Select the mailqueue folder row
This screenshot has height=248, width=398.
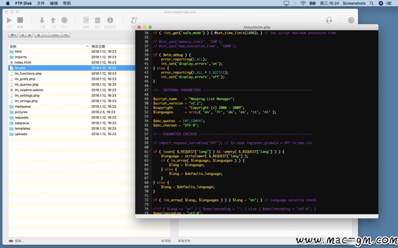click(72, 107)
